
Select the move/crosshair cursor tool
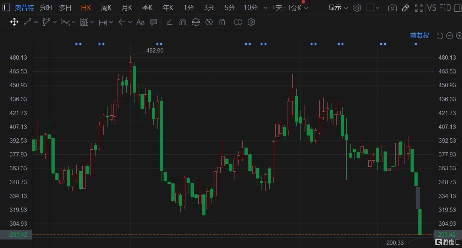pyautogui.click(x=14, y=22)
